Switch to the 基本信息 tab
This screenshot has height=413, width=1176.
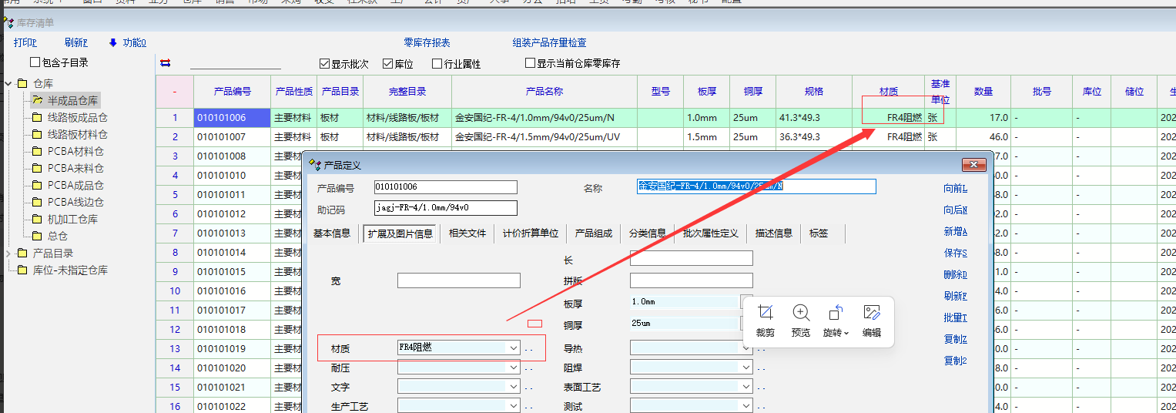pos(331,233)
